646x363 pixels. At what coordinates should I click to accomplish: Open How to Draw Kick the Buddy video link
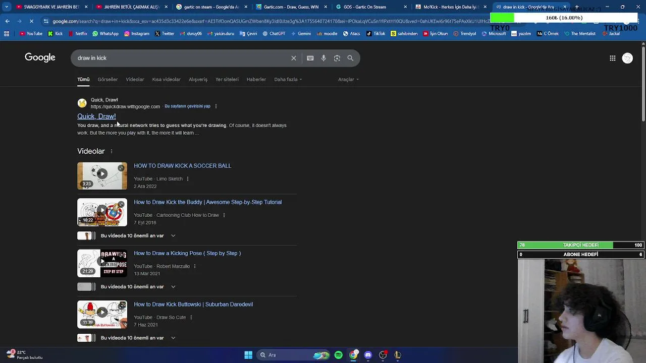207,202
